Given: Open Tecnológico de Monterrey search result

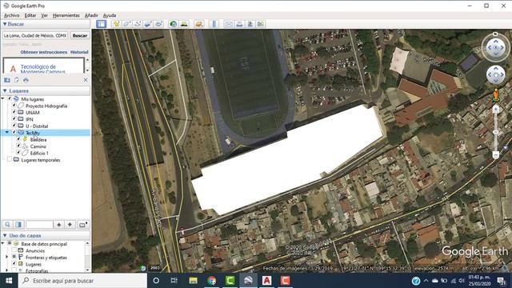Looking at the screenshot, I should [x=42, y=69].
